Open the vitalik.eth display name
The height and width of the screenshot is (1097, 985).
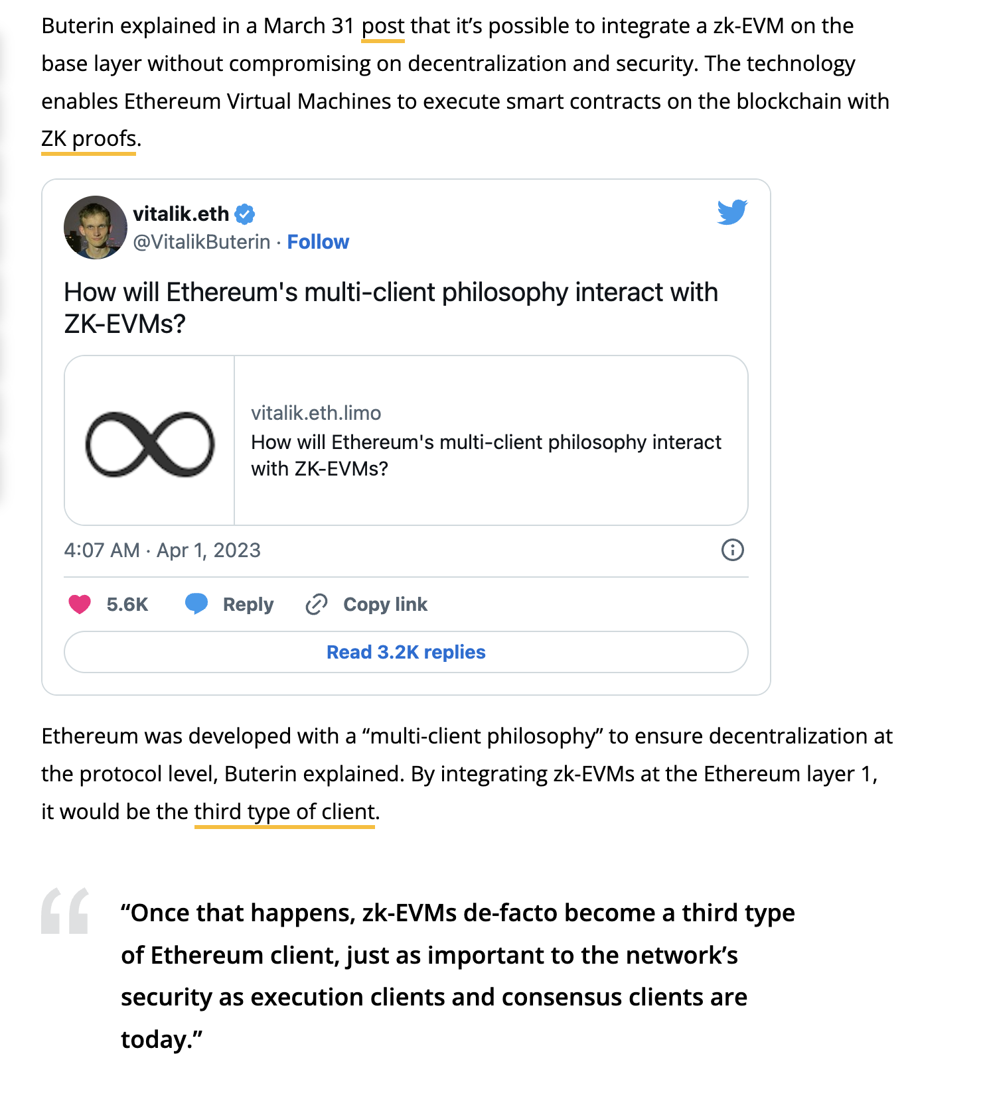pos(181,214)
